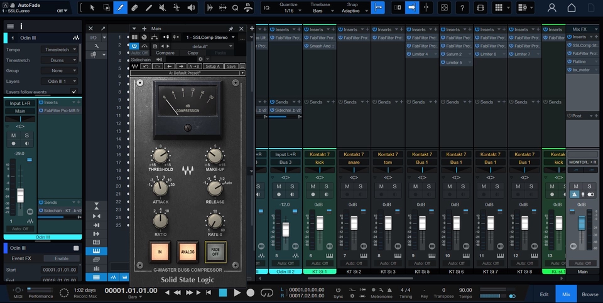Click the Sync power icon
This screenshot has height=303, width=603.
[x=338, y=290]
